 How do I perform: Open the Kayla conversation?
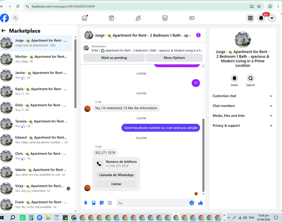coord(36,92)
